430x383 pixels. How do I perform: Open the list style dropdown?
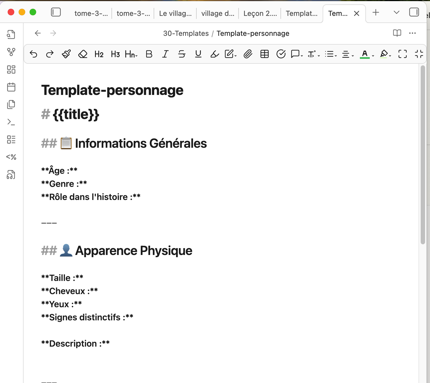click(x=331, y=54)
